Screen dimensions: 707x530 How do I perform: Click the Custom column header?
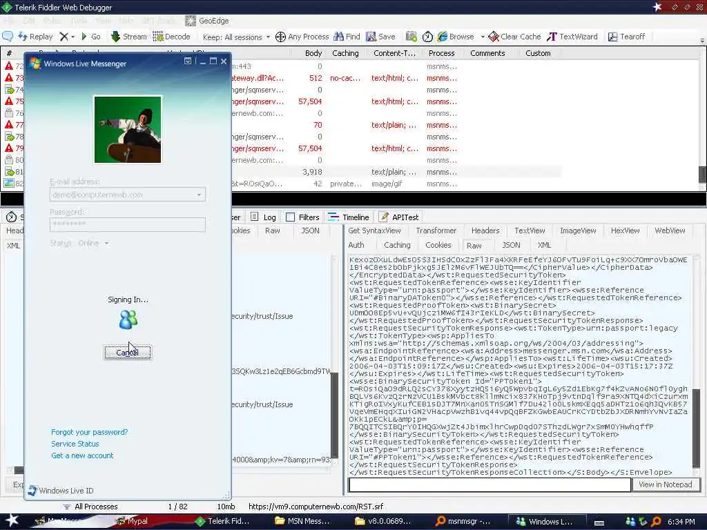(x=538, y=53)
